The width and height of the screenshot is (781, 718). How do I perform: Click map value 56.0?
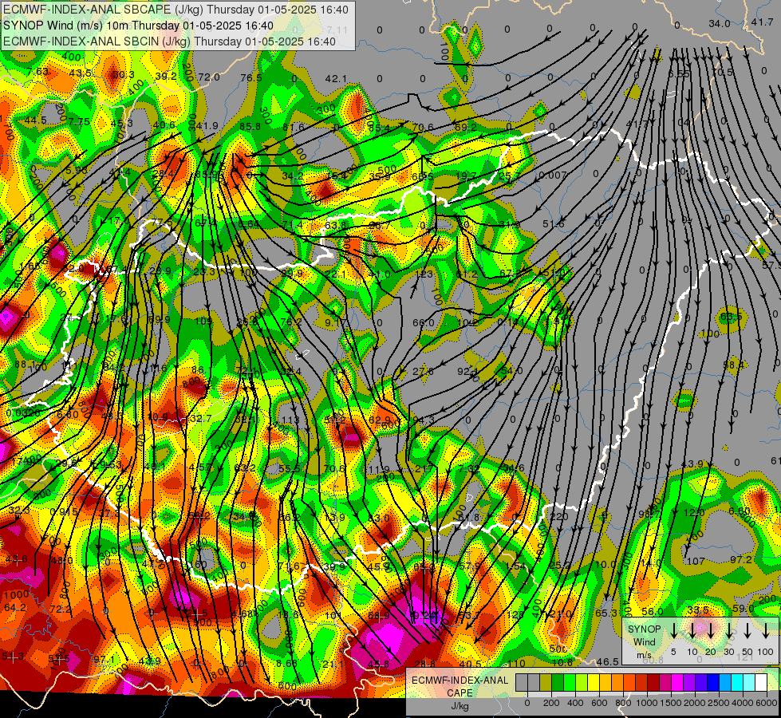click(652, 611)
